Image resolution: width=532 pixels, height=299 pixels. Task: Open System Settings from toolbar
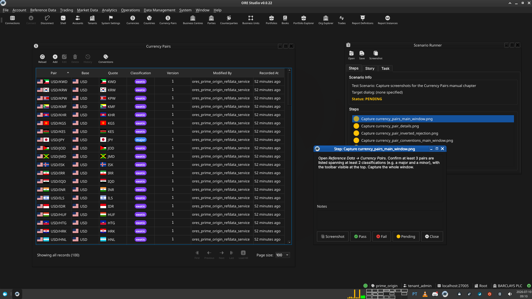point(111,20)
